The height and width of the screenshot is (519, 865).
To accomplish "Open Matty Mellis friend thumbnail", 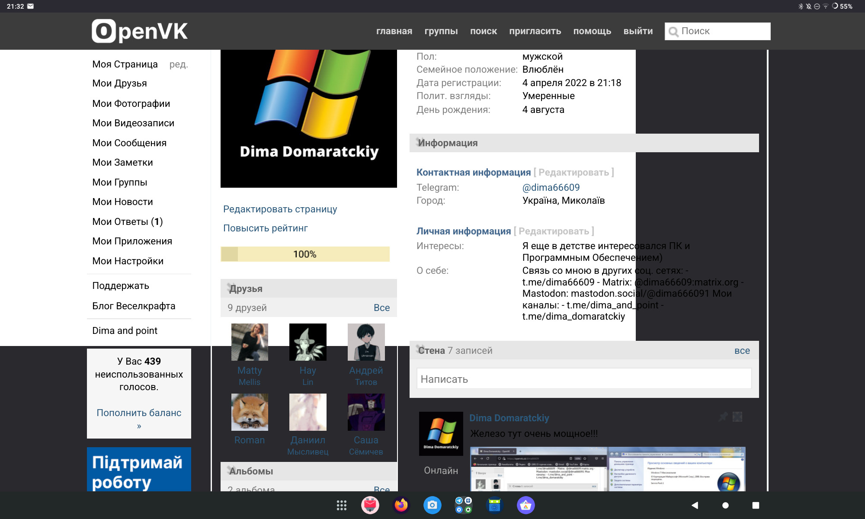I will (250, 342).
